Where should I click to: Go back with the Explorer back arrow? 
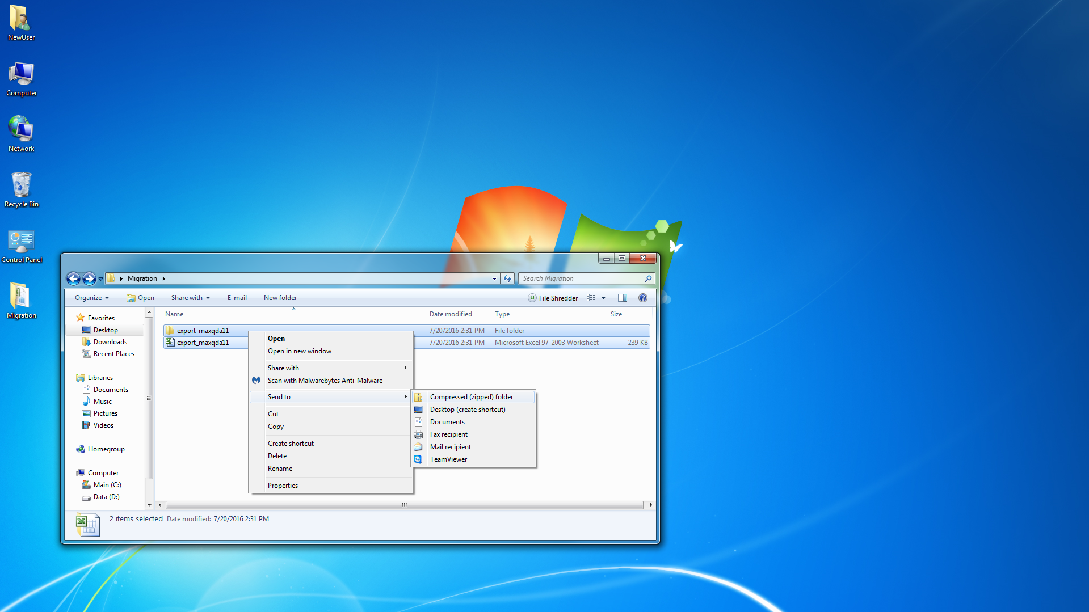point(73,278)
